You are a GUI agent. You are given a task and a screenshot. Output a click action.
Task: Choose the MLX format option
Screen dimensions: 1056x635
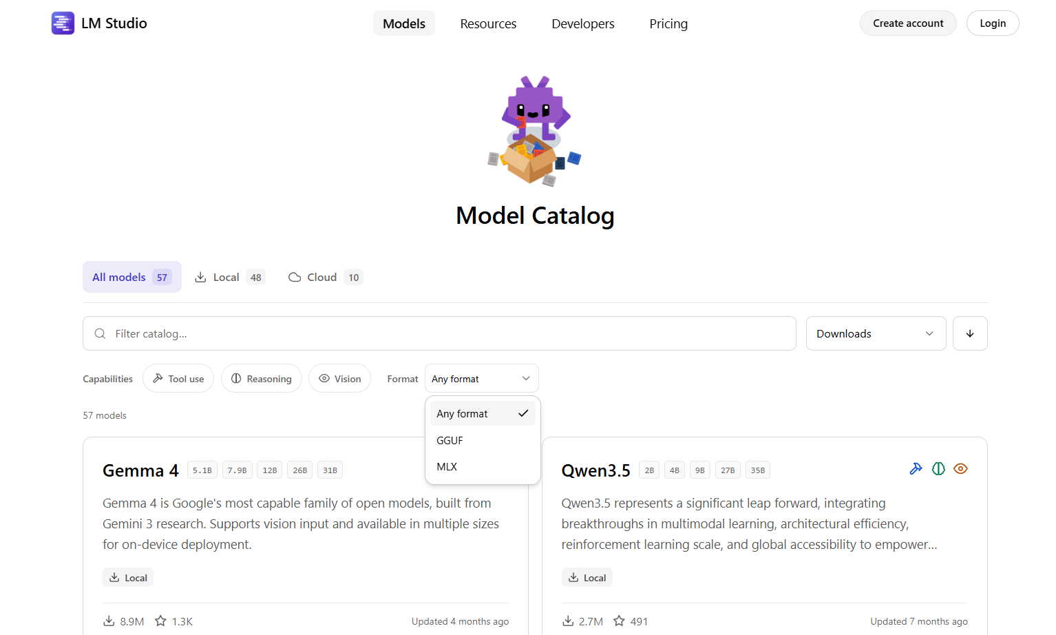483,466
